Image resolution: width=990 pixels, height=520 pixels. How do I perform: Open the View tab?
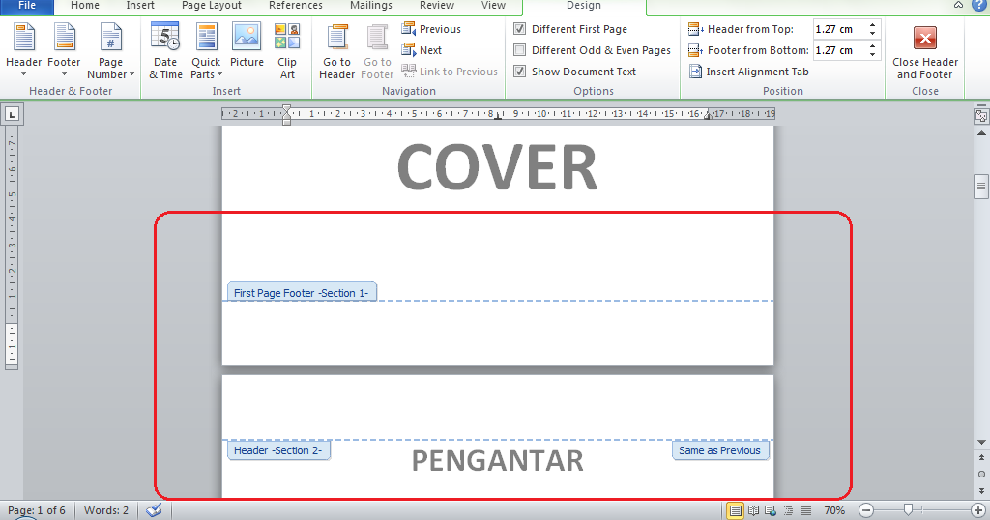coord(493,6)
